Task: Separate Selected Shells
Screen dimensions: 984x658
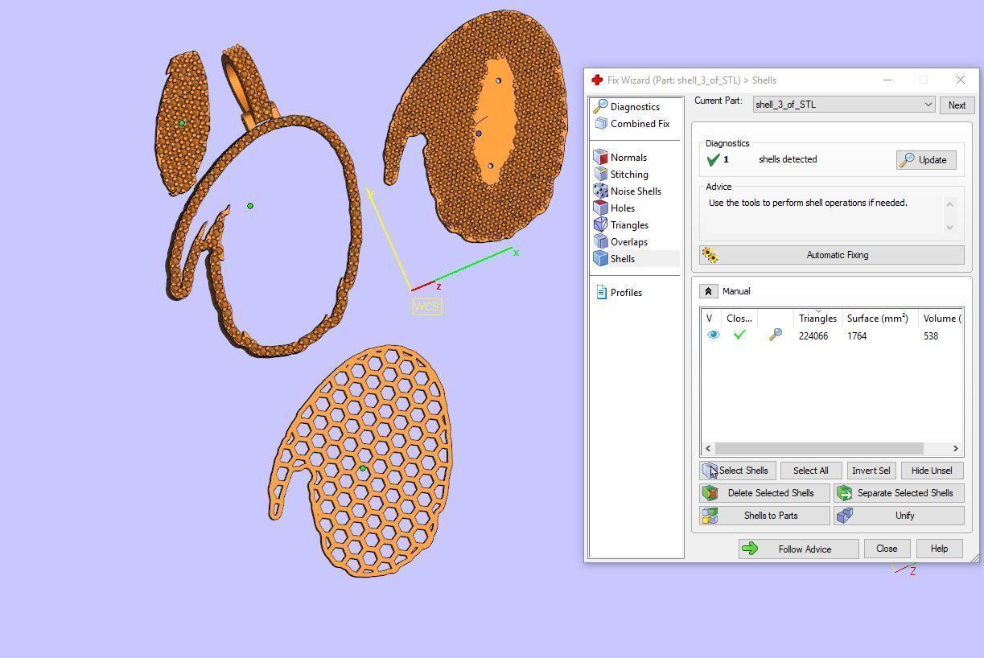Action: tap(899, 493)
